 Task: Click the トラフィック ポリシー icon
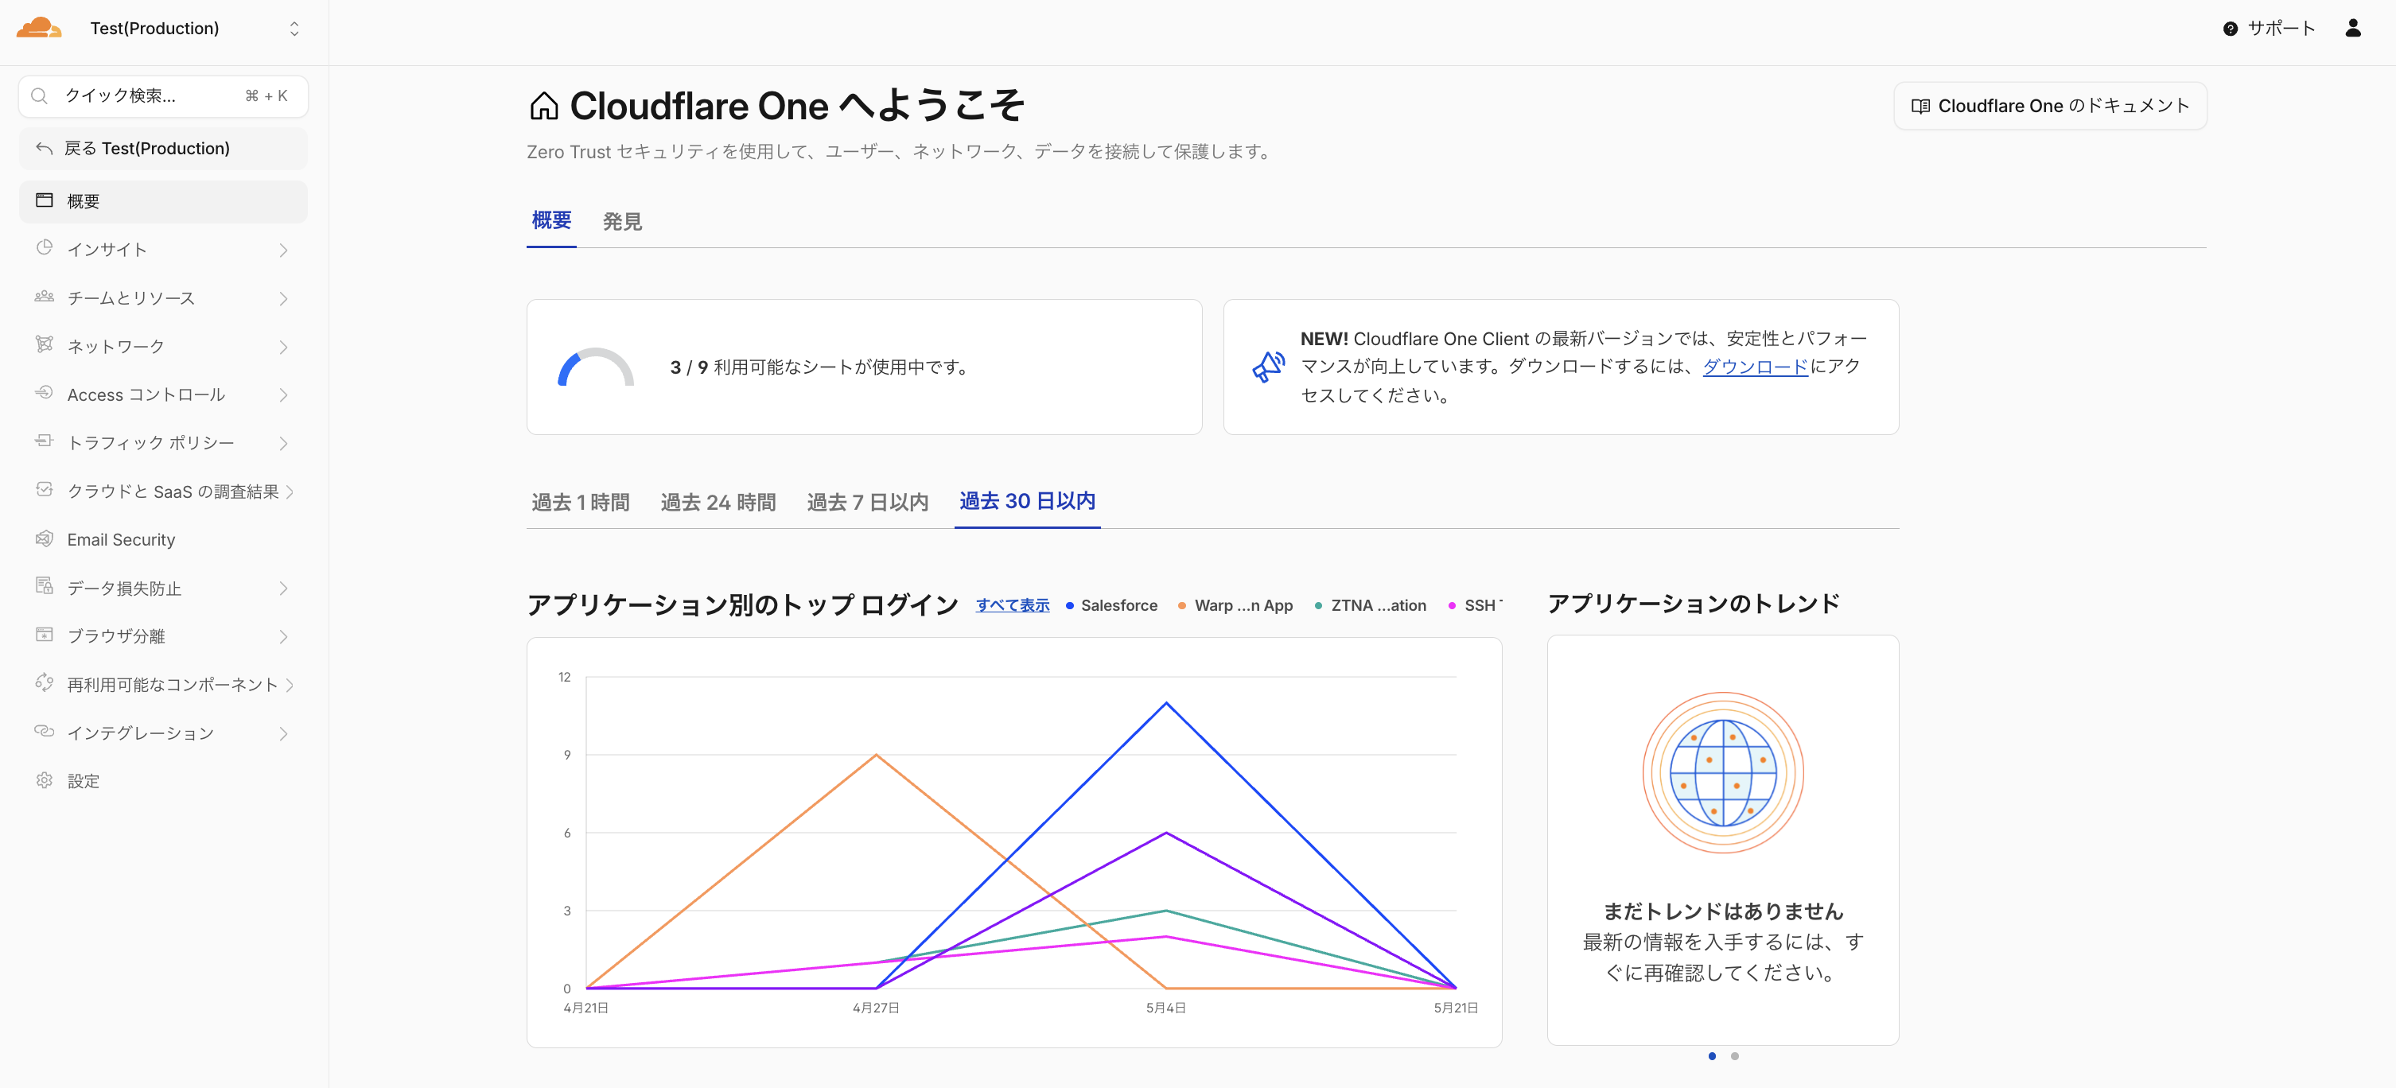44,441
